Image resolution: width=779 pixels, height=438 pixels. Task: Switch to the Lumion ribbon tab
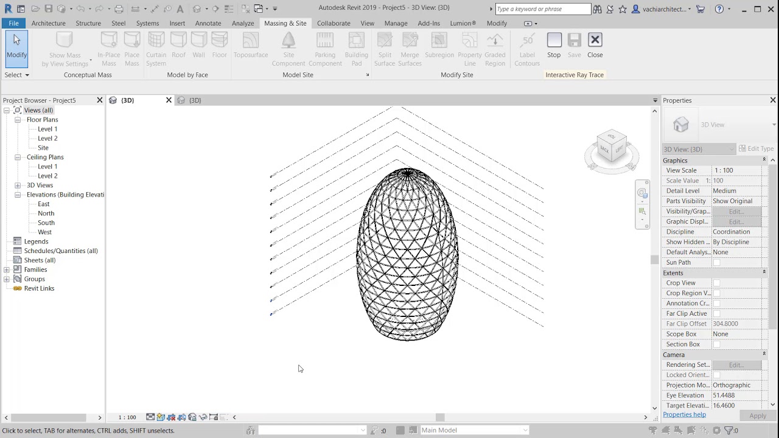(463, 23)
